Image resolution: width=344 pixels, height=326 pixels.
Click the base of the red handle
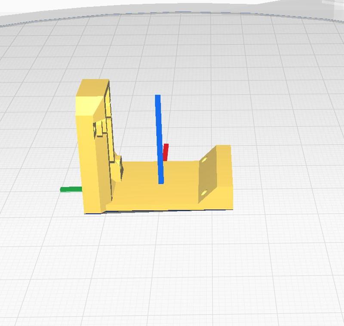tap(164, 159)
